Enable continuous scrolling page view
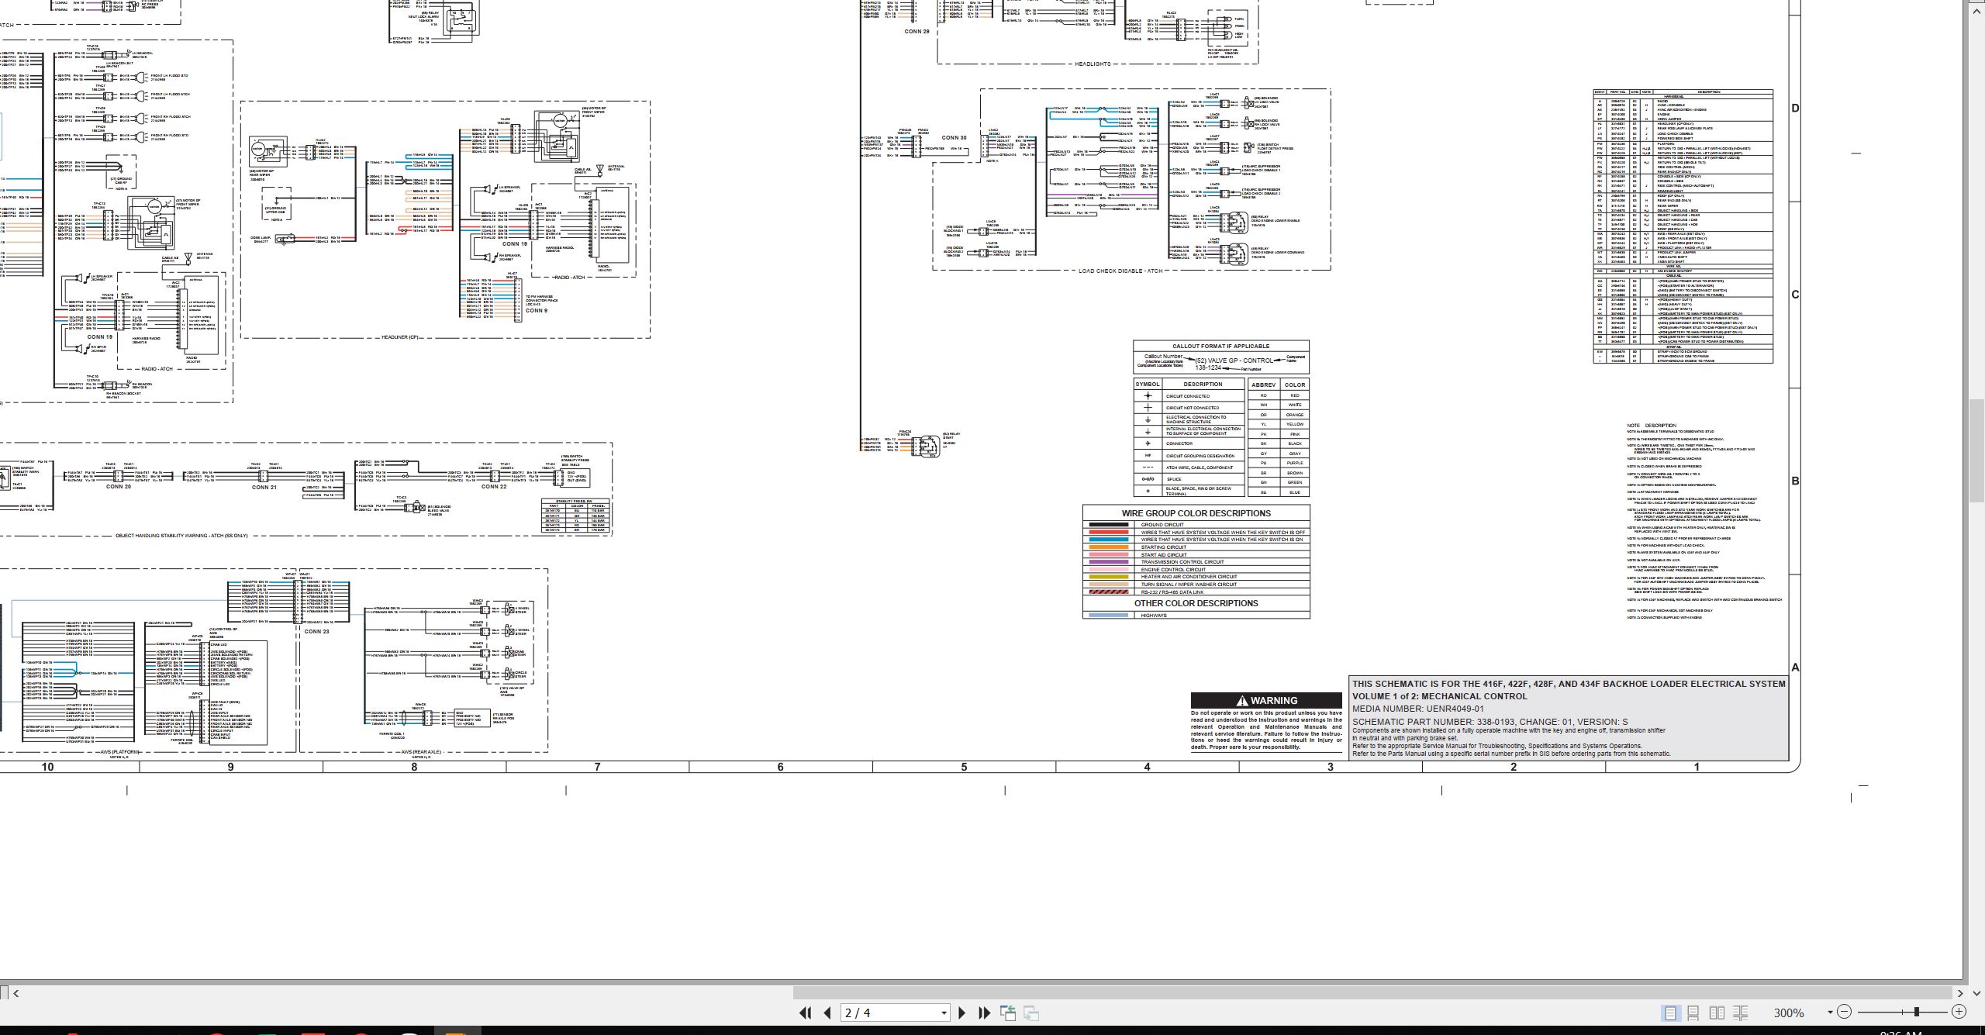Screen dimensions: 1985x1035 tap(1693, 1013)
